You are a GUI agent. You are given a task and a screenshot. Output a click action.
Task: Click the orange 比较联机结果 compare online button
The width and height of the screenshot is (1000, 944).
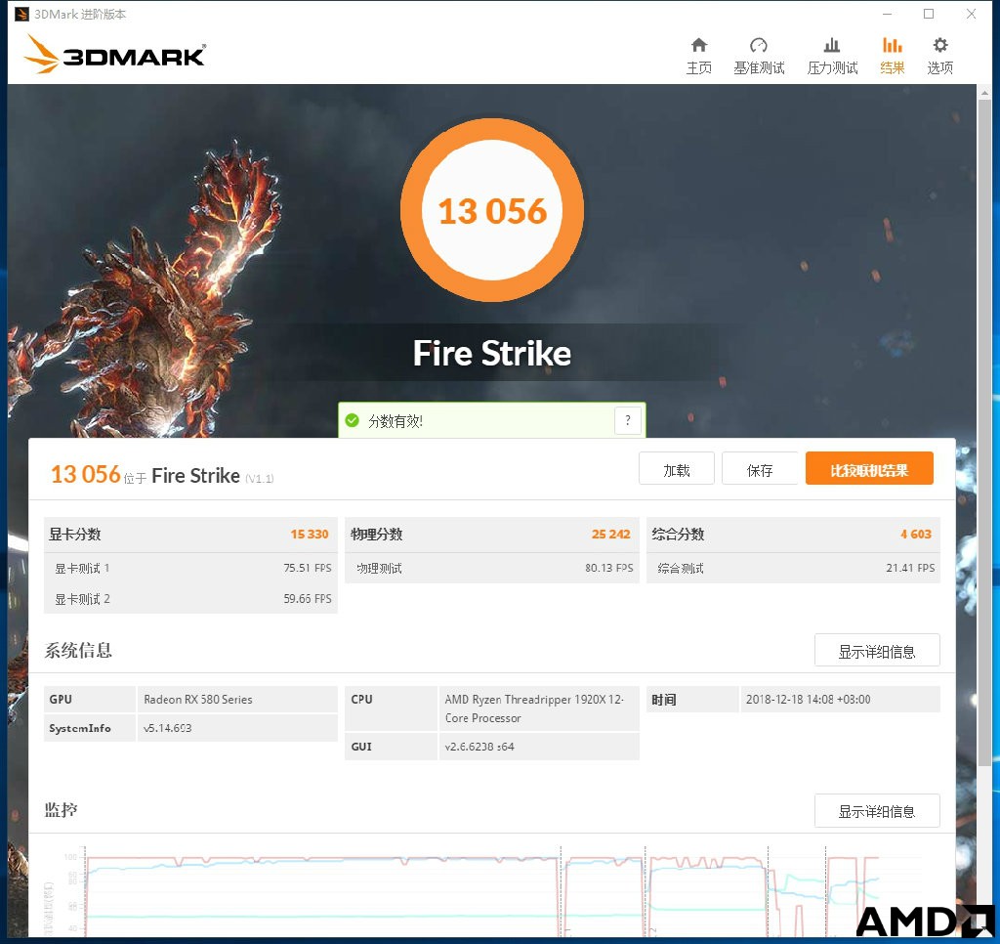(x=868, y=469)
